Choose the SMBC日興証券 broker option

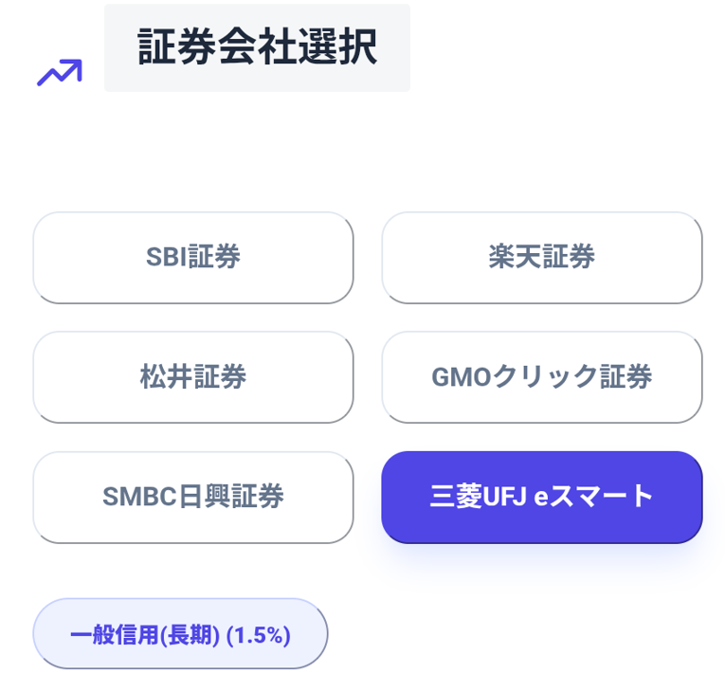(x=193, y=497)
